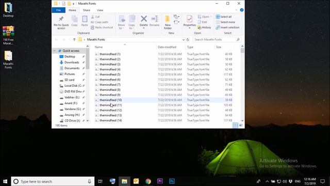Open the Move to menu
The width and height of the screenshot is (330, 186).
point(122,22)
